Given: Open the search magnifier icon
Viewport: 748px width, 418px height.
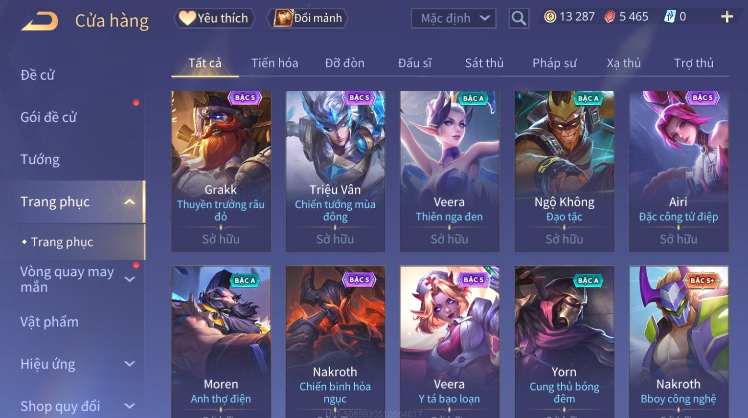Looking at the screenshot, I should coord(519,19).
